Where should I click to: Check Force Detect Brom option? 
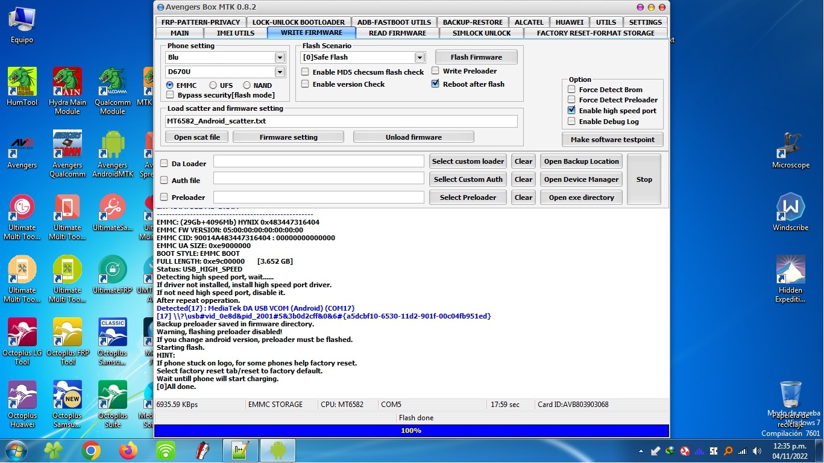[571, 90]
